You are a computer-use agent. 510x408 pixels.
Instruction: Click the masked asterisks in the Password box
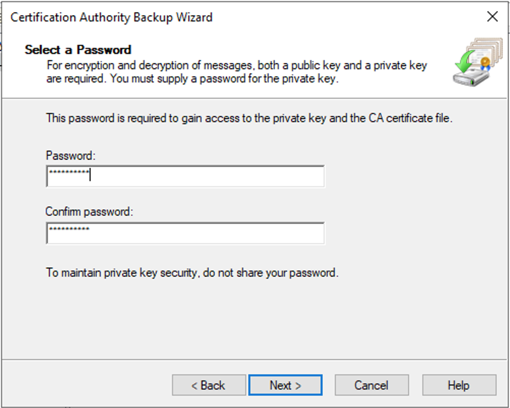click(69, 174)
